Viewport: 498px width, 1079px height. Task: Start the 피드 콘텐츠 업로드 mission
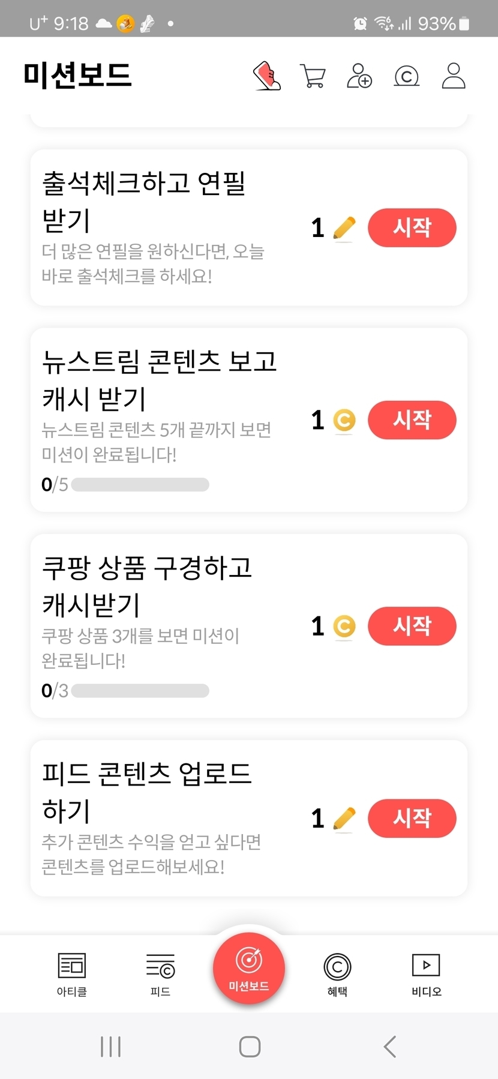click(x=412, y=819)
